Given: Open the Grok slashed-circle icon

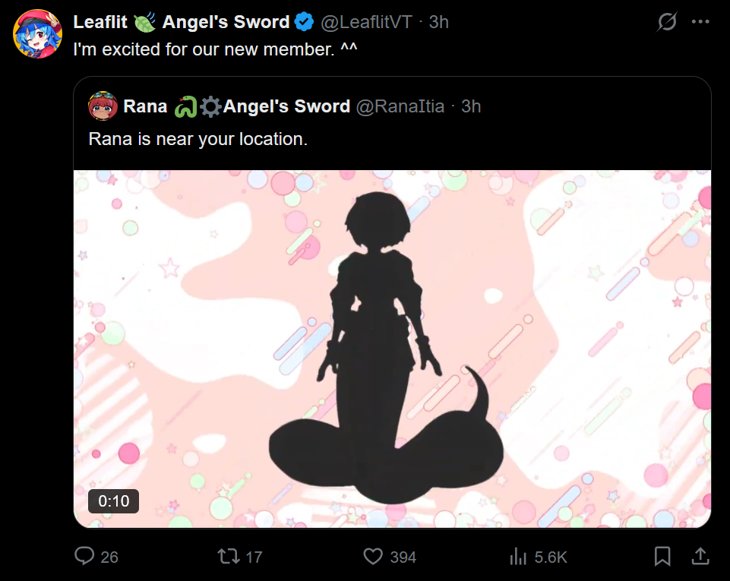Looking at the screenshot, I should click(x=667, y=22).
